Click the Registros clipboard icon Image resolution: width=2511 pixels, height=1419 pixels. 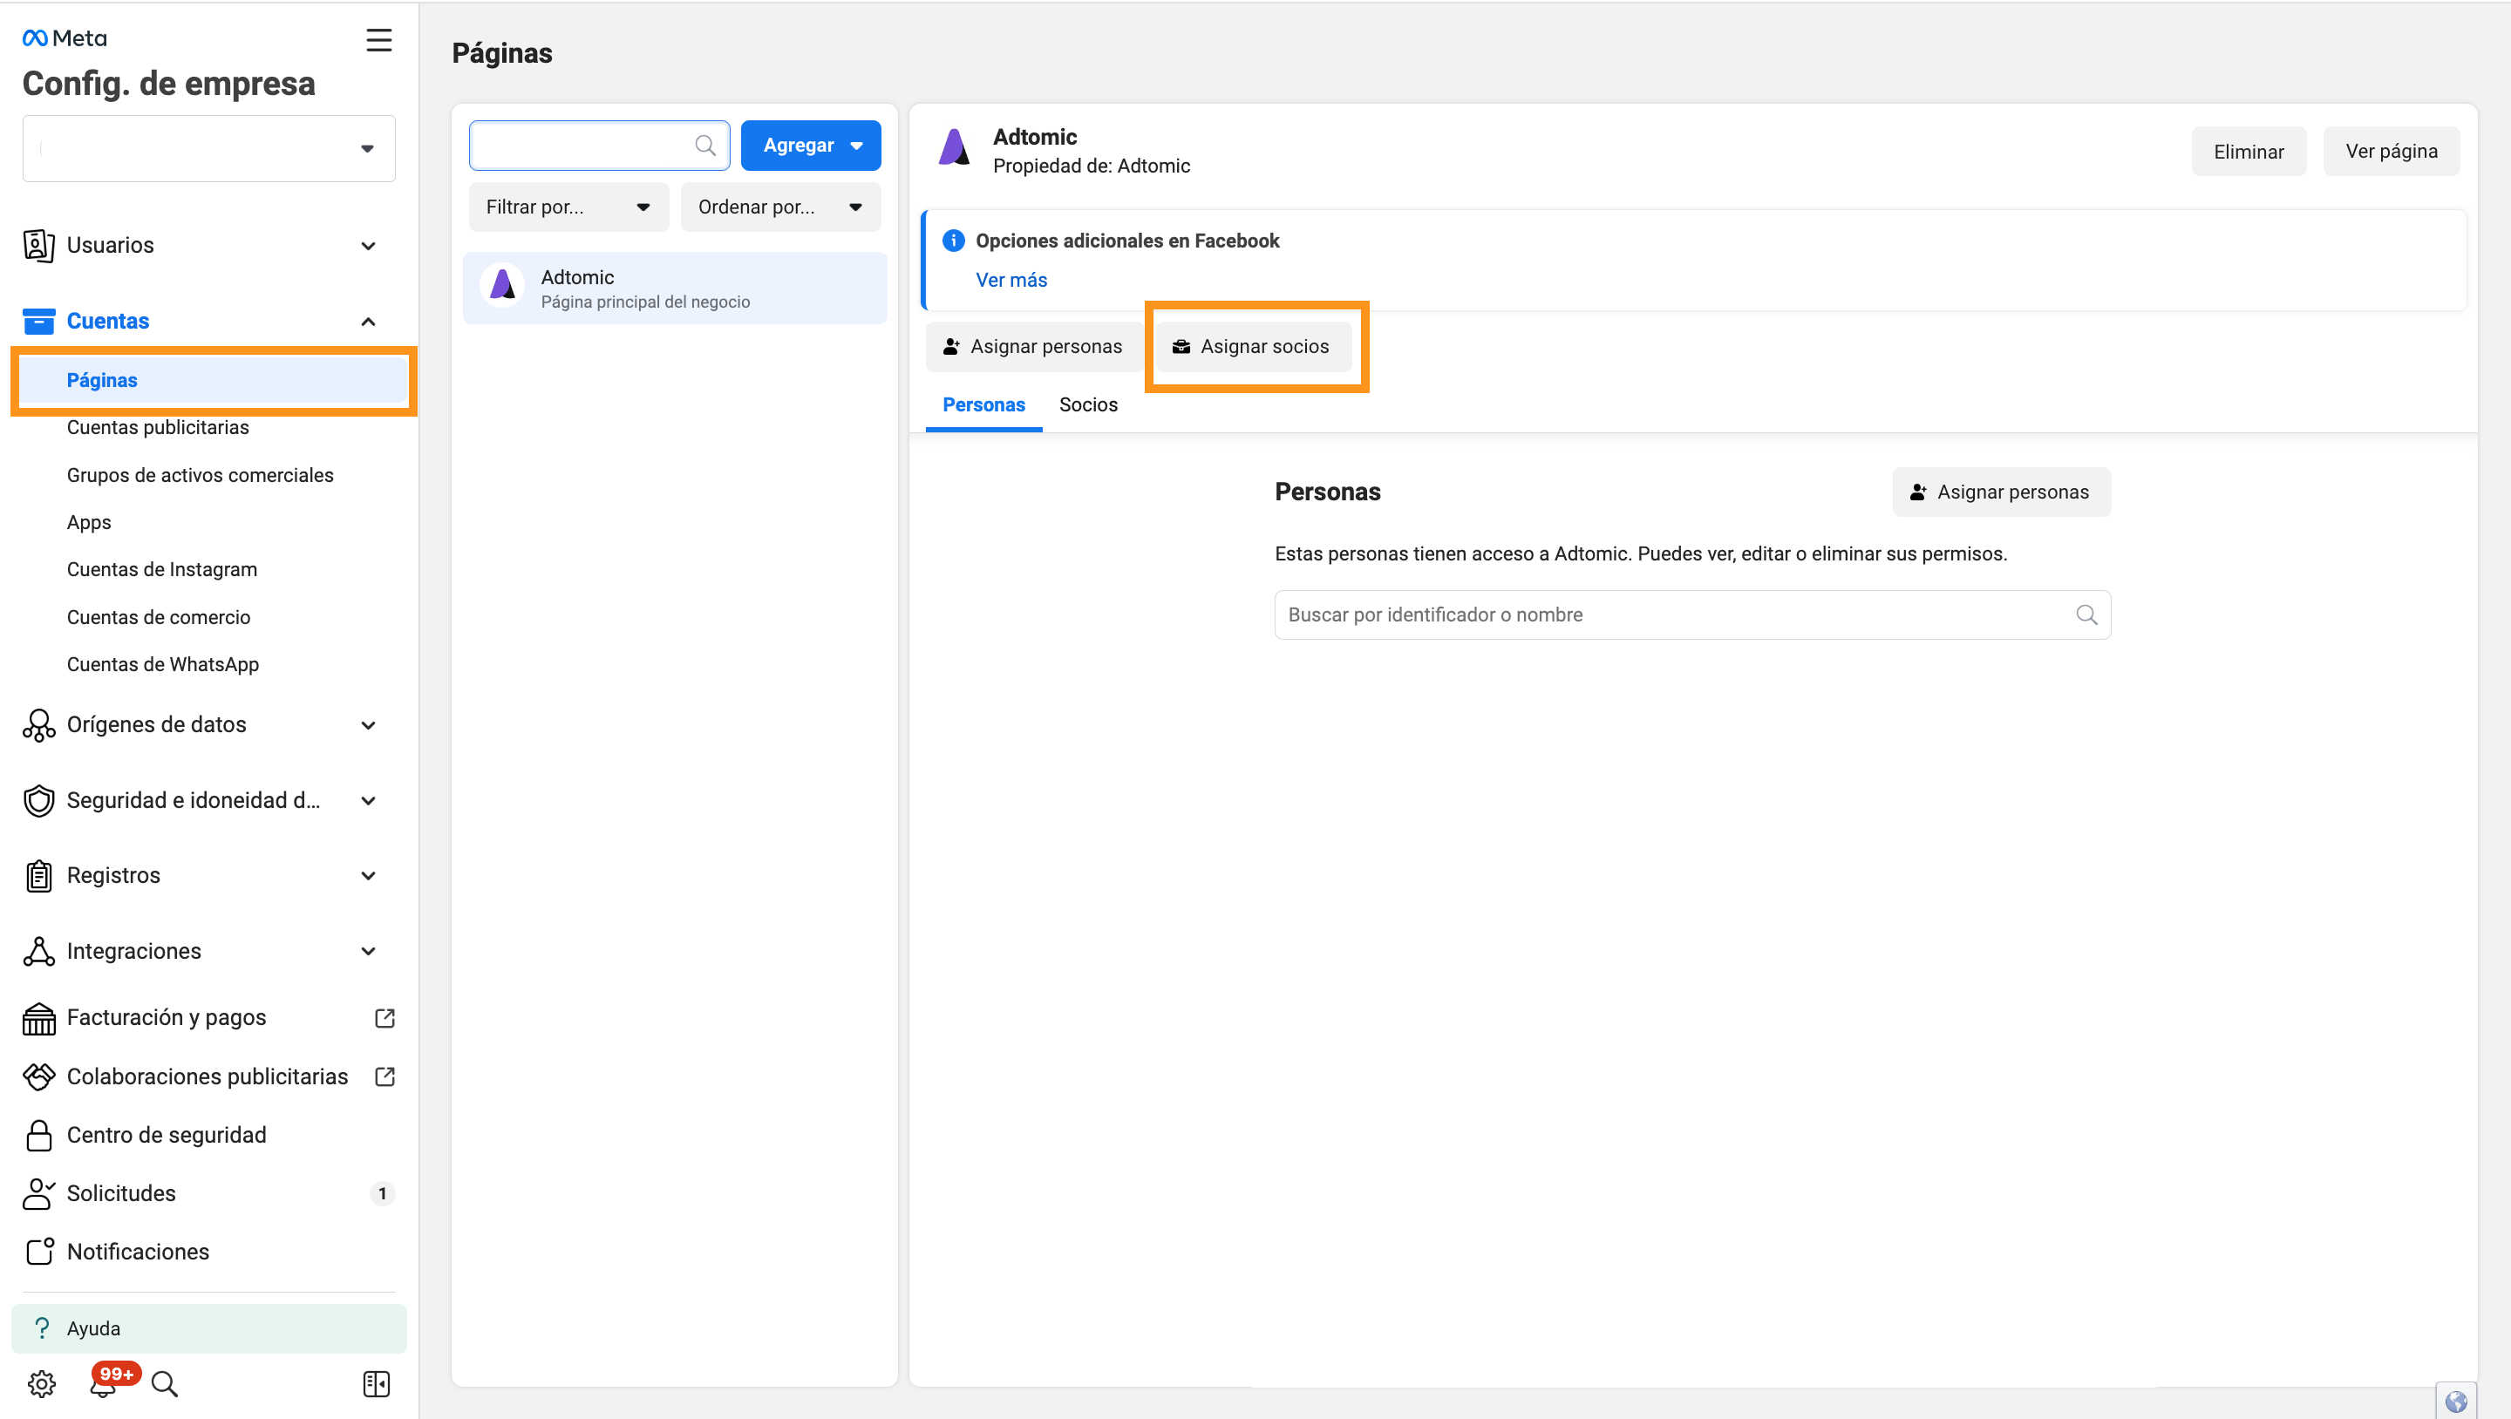point(38,876)
